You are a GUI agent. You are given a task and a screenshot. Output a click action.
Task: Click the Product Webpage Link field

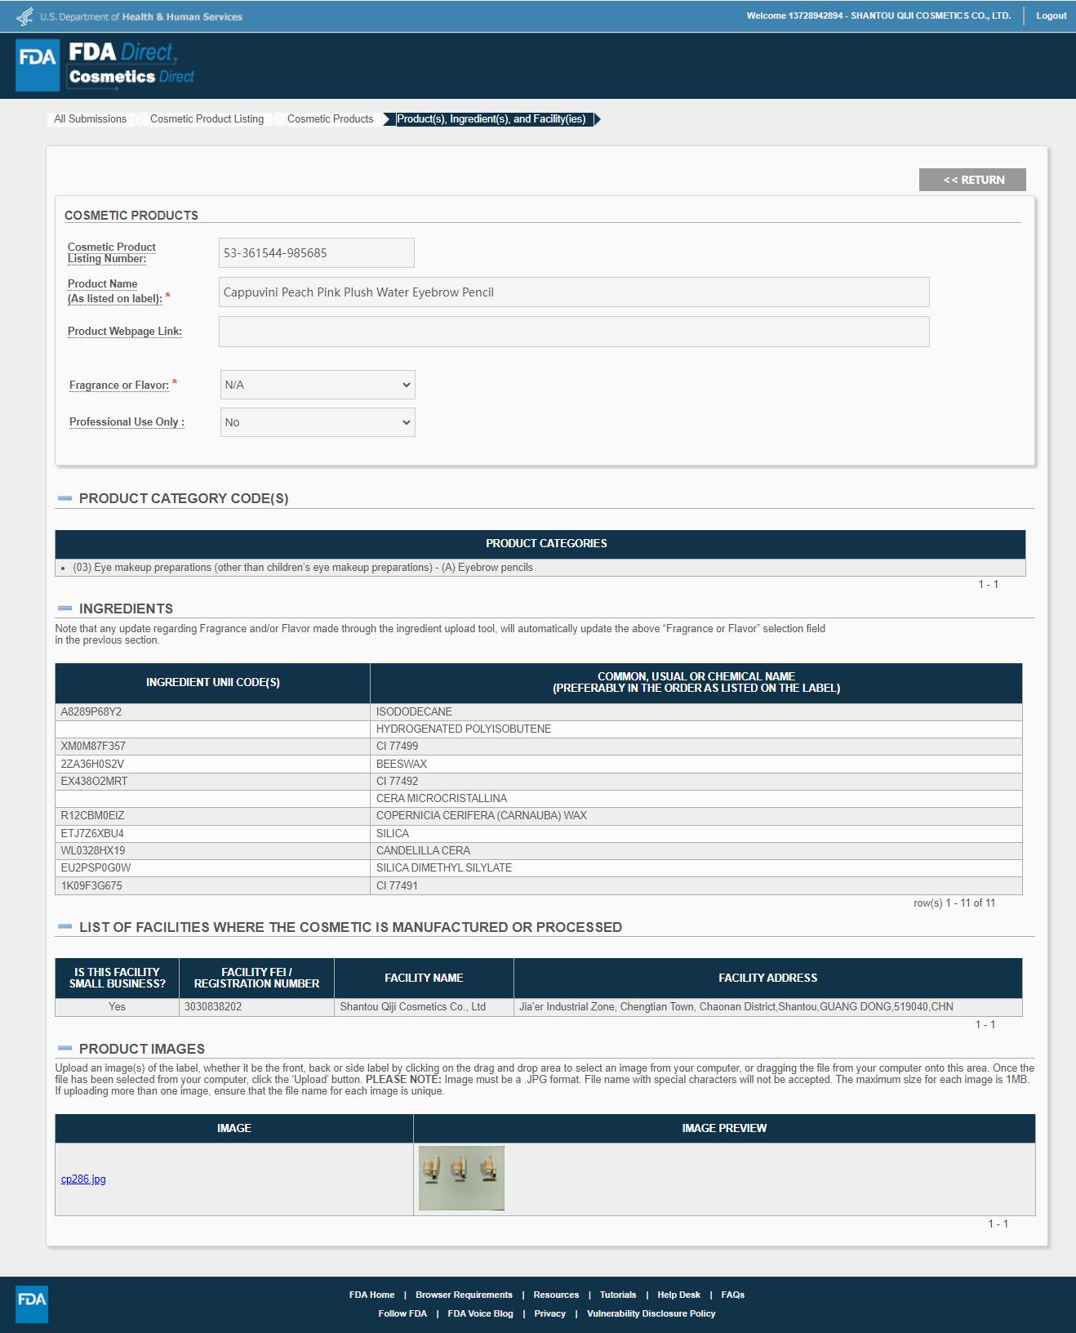(573, 332)
